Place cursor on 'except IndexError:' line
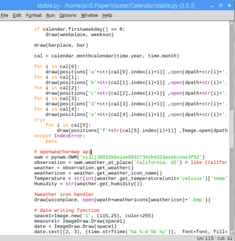 click(x=59, y=136)
